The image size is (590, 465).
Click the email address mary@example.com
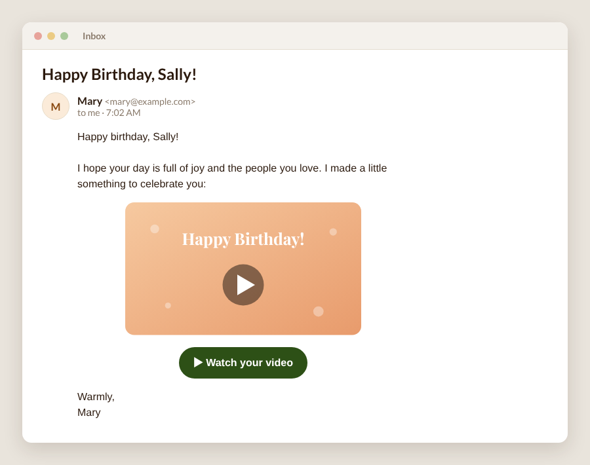click(x=150, y=102)
